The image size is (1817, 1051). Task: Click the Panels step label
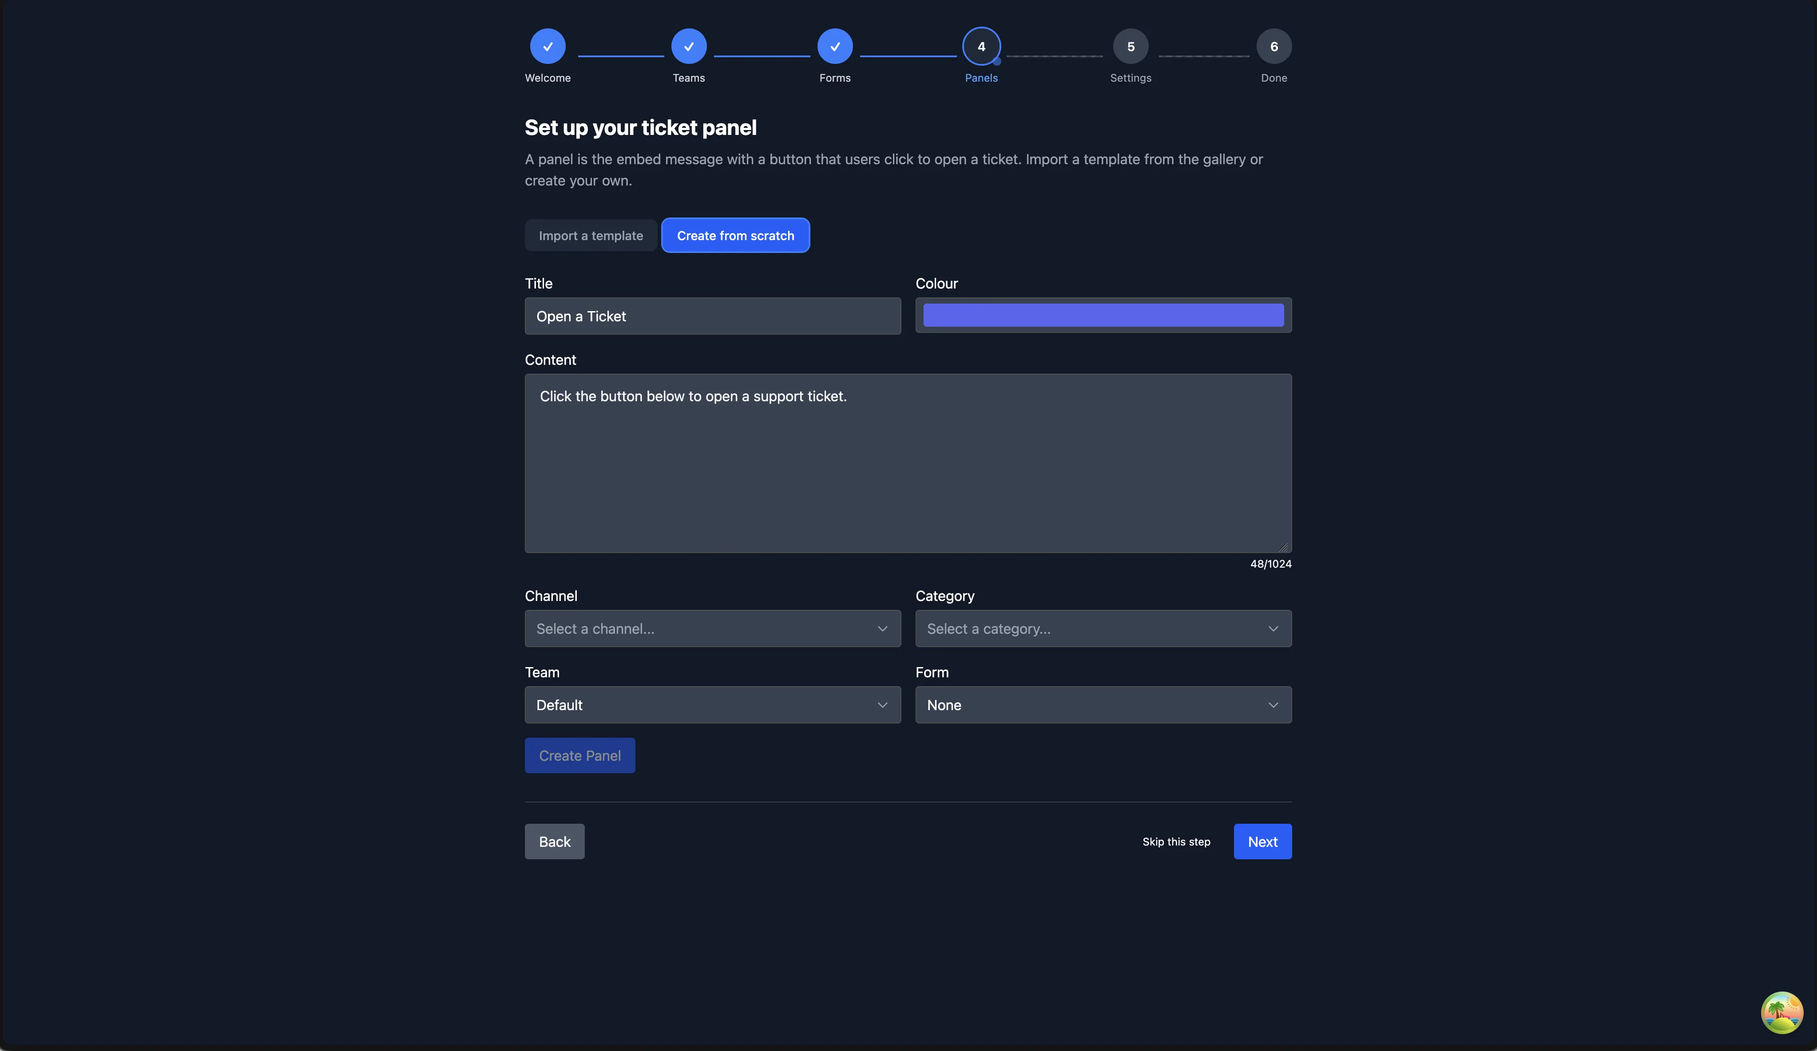(981, 78)
